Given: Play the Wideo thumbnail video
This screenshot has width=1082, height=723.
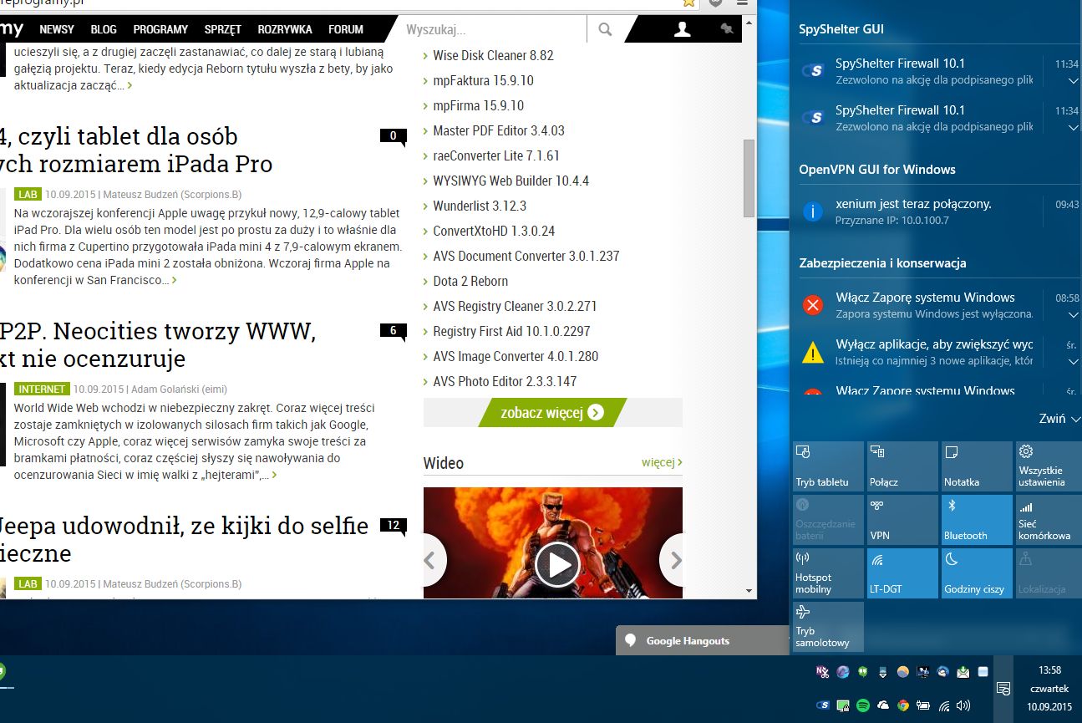Looking at the screenshot, I should pos(557,565).
